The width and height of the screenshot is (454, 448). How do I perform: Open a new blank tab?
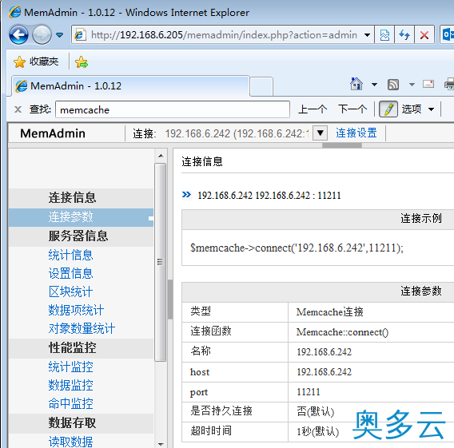coord(261,86)
